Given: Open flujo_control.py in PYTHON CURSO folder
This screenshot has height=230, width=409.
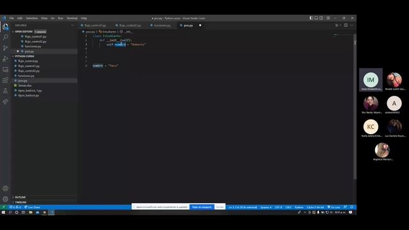Looking at the screenshot, I should 28,61.
